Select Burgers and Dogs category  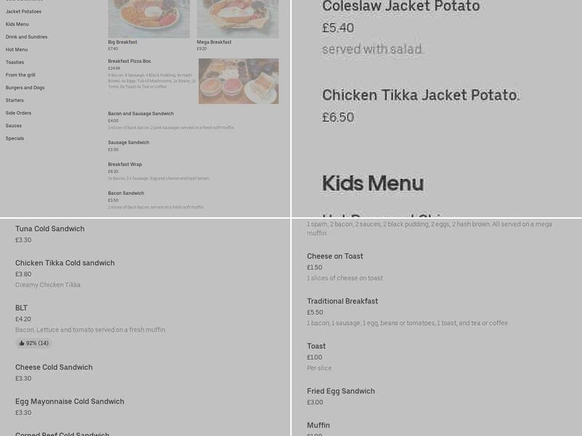pos(25,87)
